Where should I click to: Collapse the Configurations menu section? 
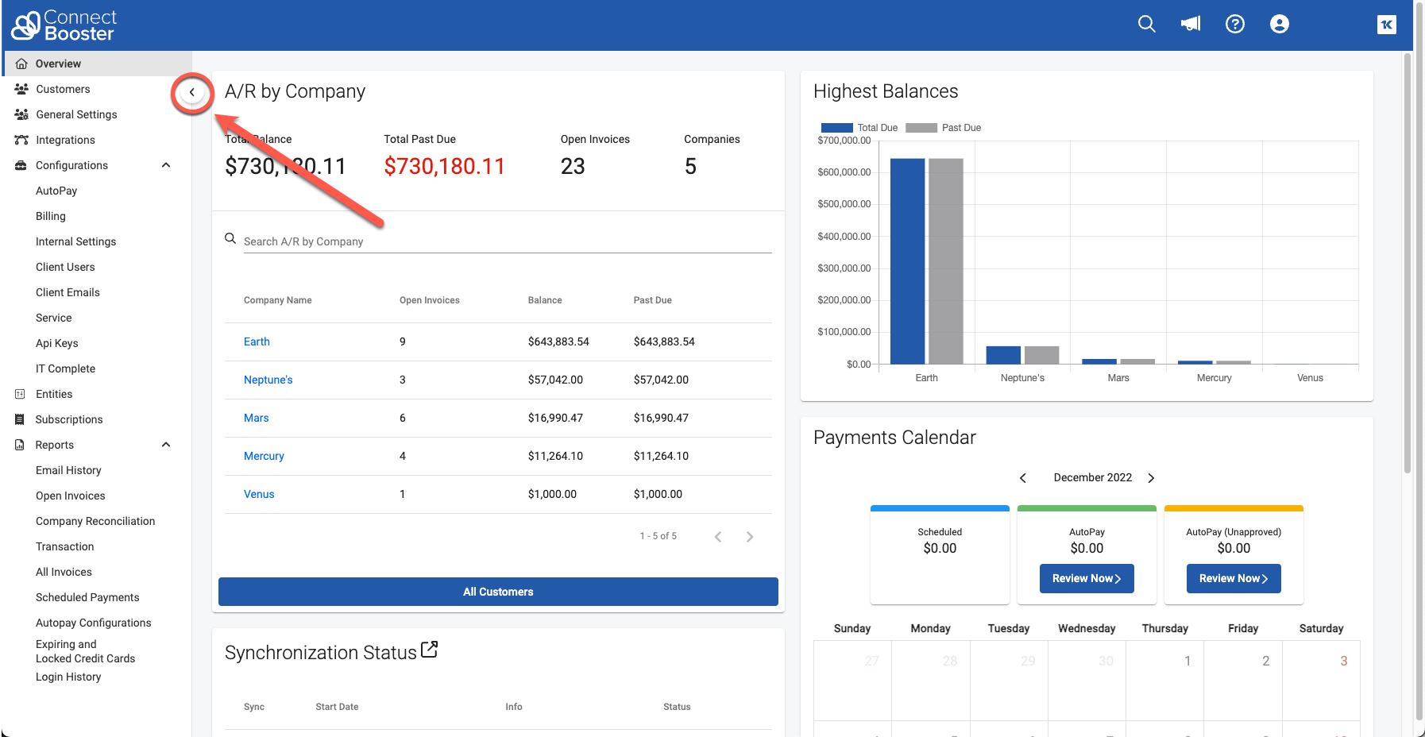[x=166, y=165]
